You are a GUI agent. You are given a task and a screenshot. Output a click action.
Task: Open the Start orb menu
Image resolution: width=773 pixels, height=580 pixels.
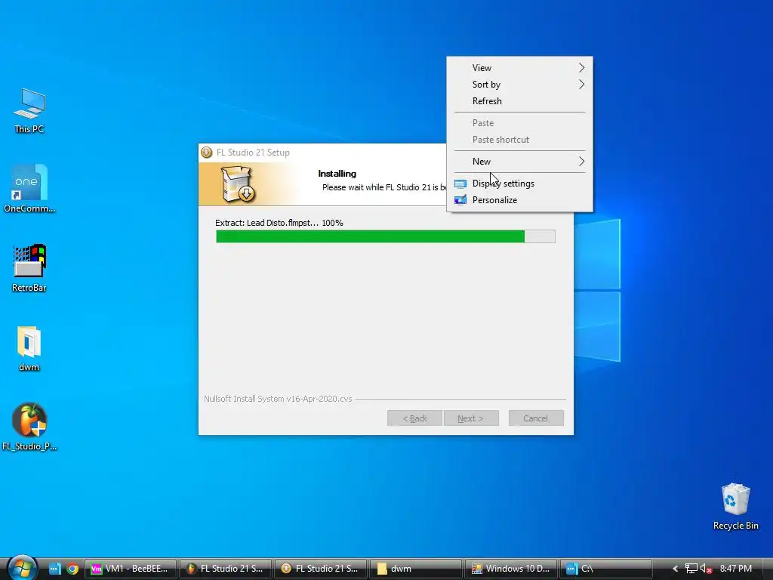[x=22, y=568]
